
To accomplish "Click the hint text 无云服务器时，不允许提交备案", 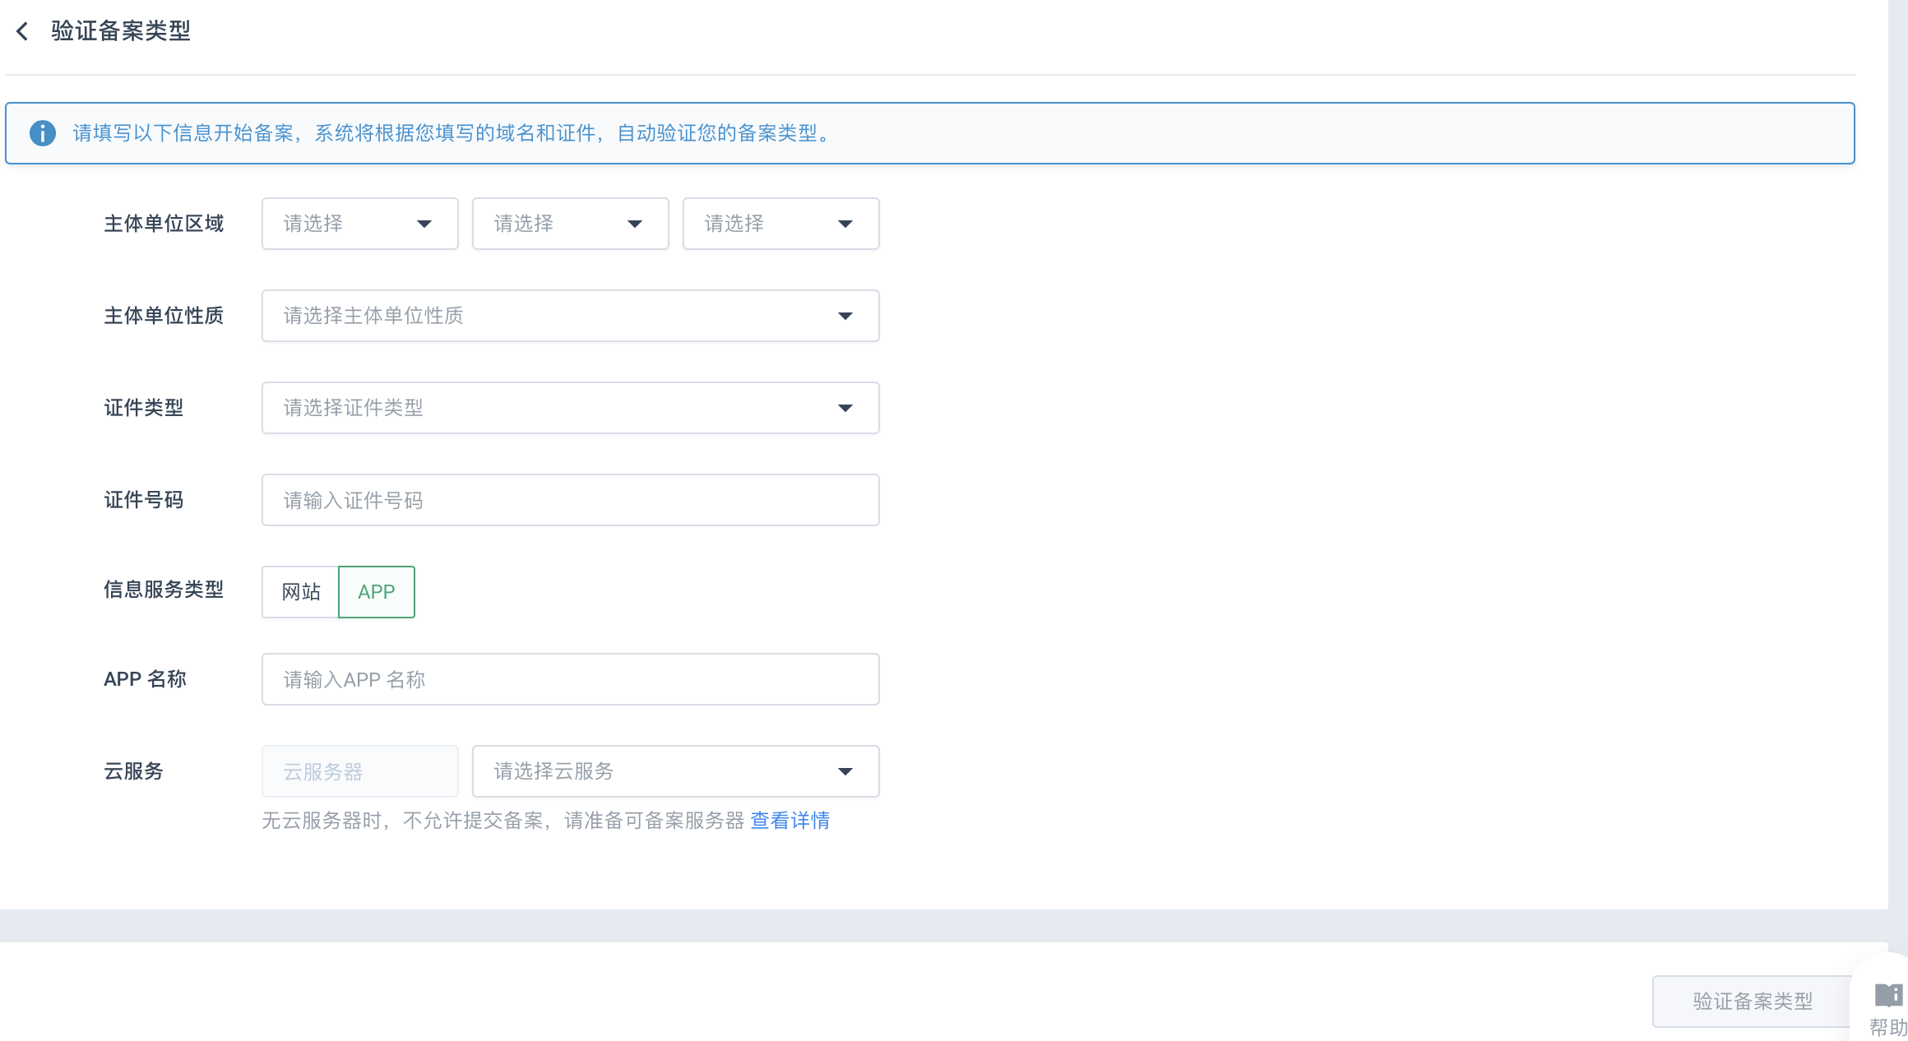I will point(403,821).
